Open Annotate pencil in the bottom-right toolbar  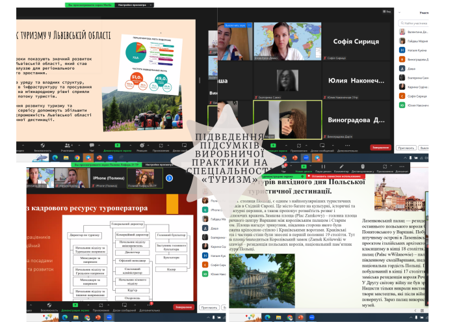[341, 168]
